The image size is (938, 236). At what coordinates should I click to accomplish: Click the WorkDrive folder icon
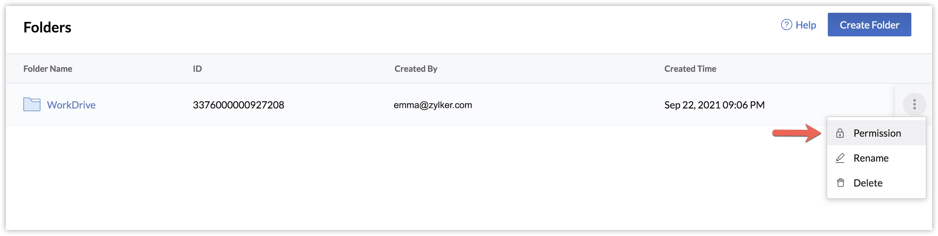tap(32, 105)
